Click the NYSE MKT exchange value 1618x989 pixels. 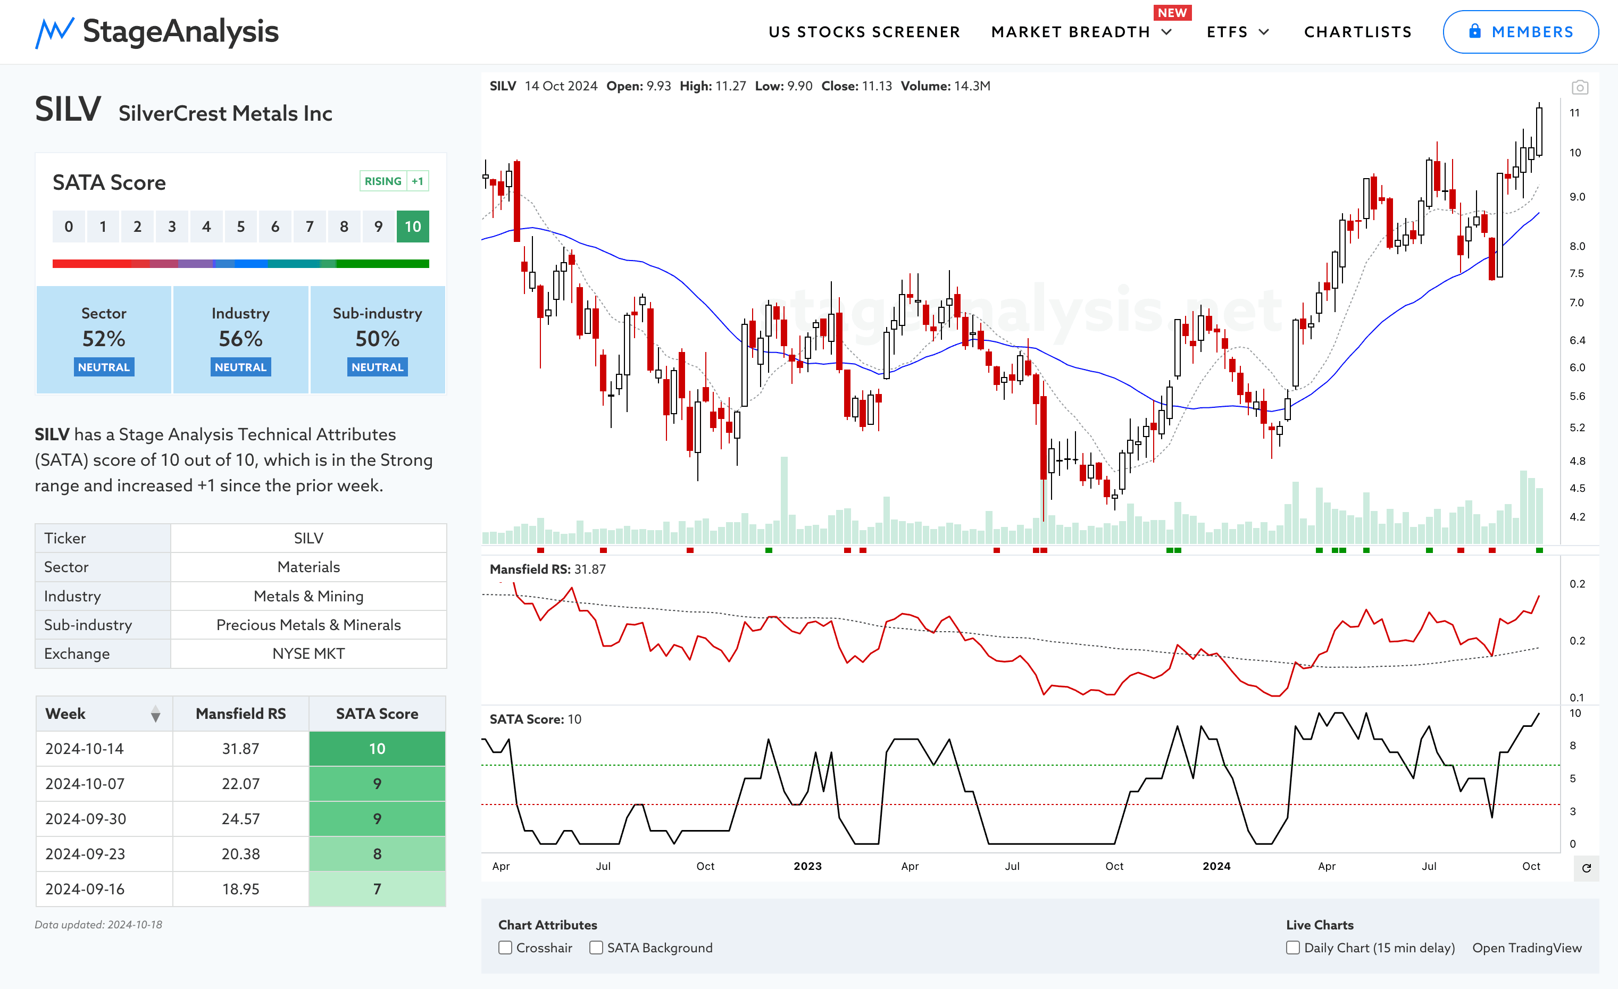click(308, 653)
